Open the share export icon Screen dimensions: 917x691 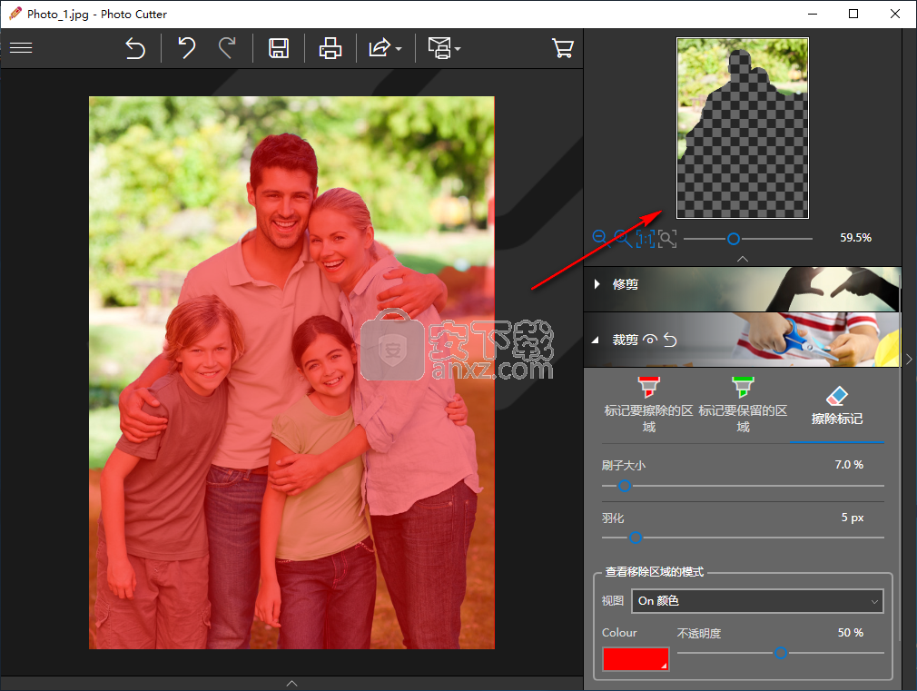pos(380,48)
